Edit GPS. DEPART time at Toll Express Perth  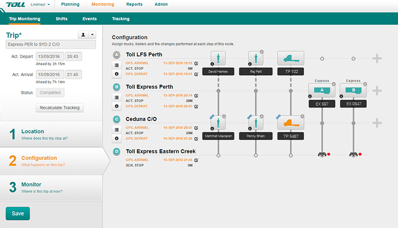(196, 107)
